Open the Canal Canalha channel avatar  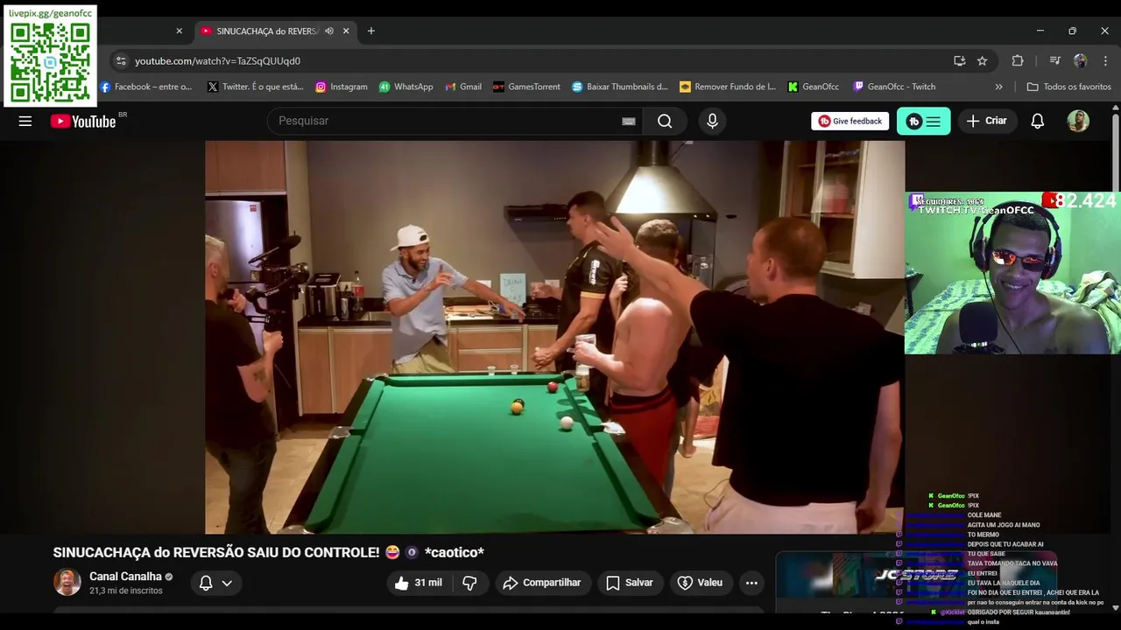pos(67,582)
